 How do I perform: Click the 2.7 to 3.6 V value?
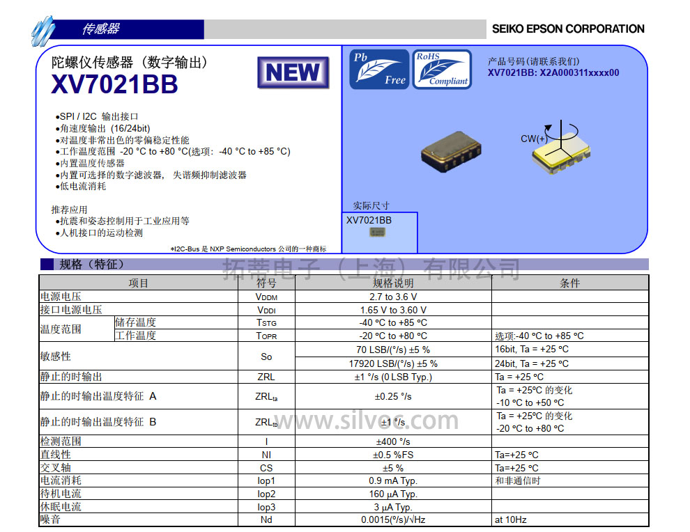(393, 297)
